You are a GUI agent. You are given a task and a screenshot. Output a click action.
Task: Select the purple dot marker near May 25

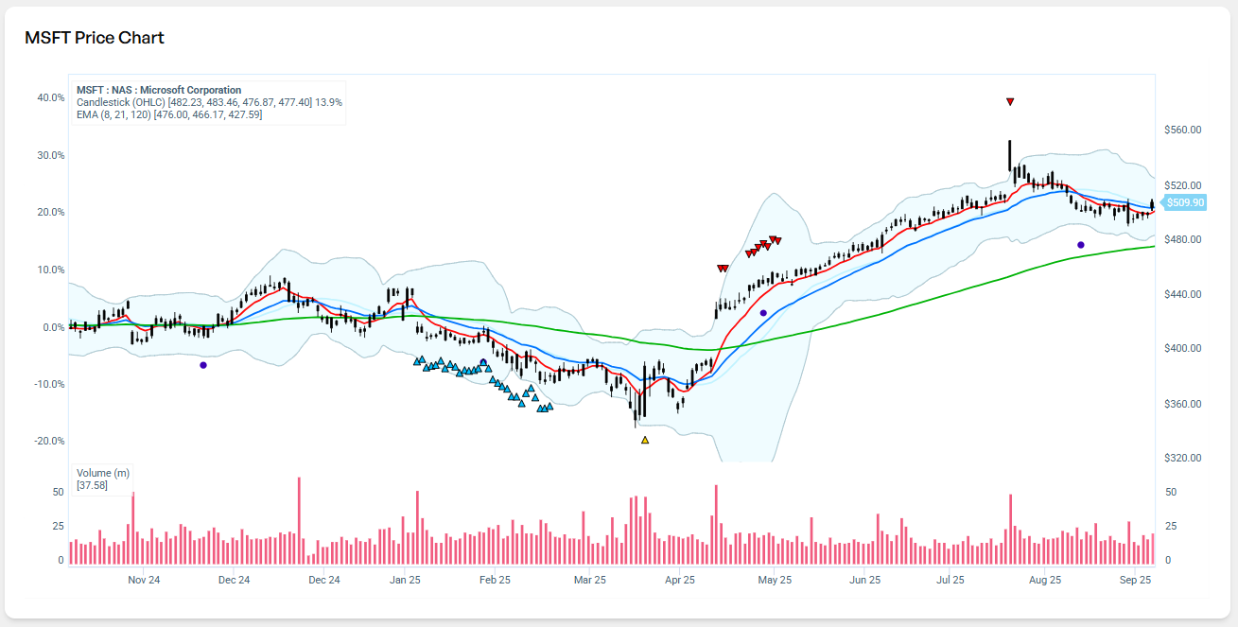pos(763,313)
